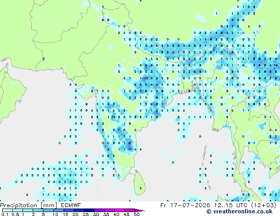Click the 0.1–0.5 mm lightest cyan legend swatch
This screenshot has height=216, width=280.
(x=8, y=210)
